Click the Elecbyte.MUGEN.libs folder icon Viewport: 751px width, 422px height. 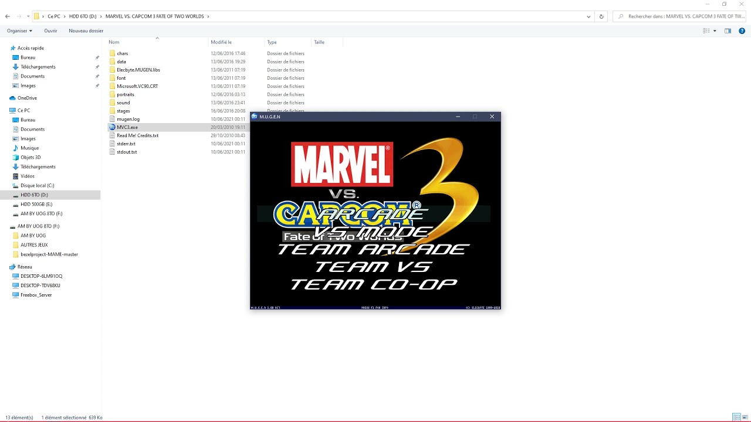[x=112, y=70]
